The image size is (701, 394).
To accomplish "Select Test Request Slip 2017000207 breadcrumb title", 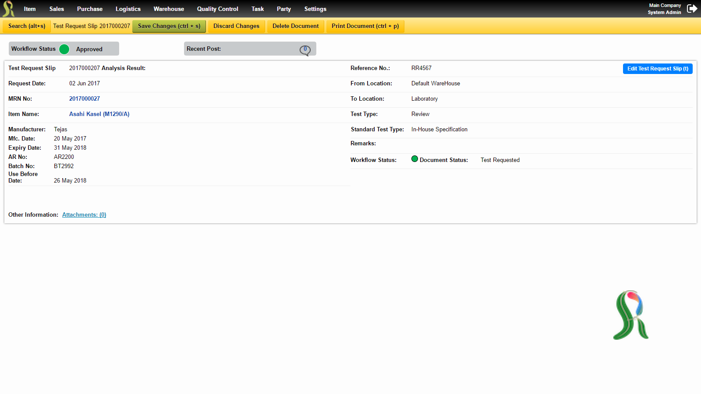I will coord(92,26).
